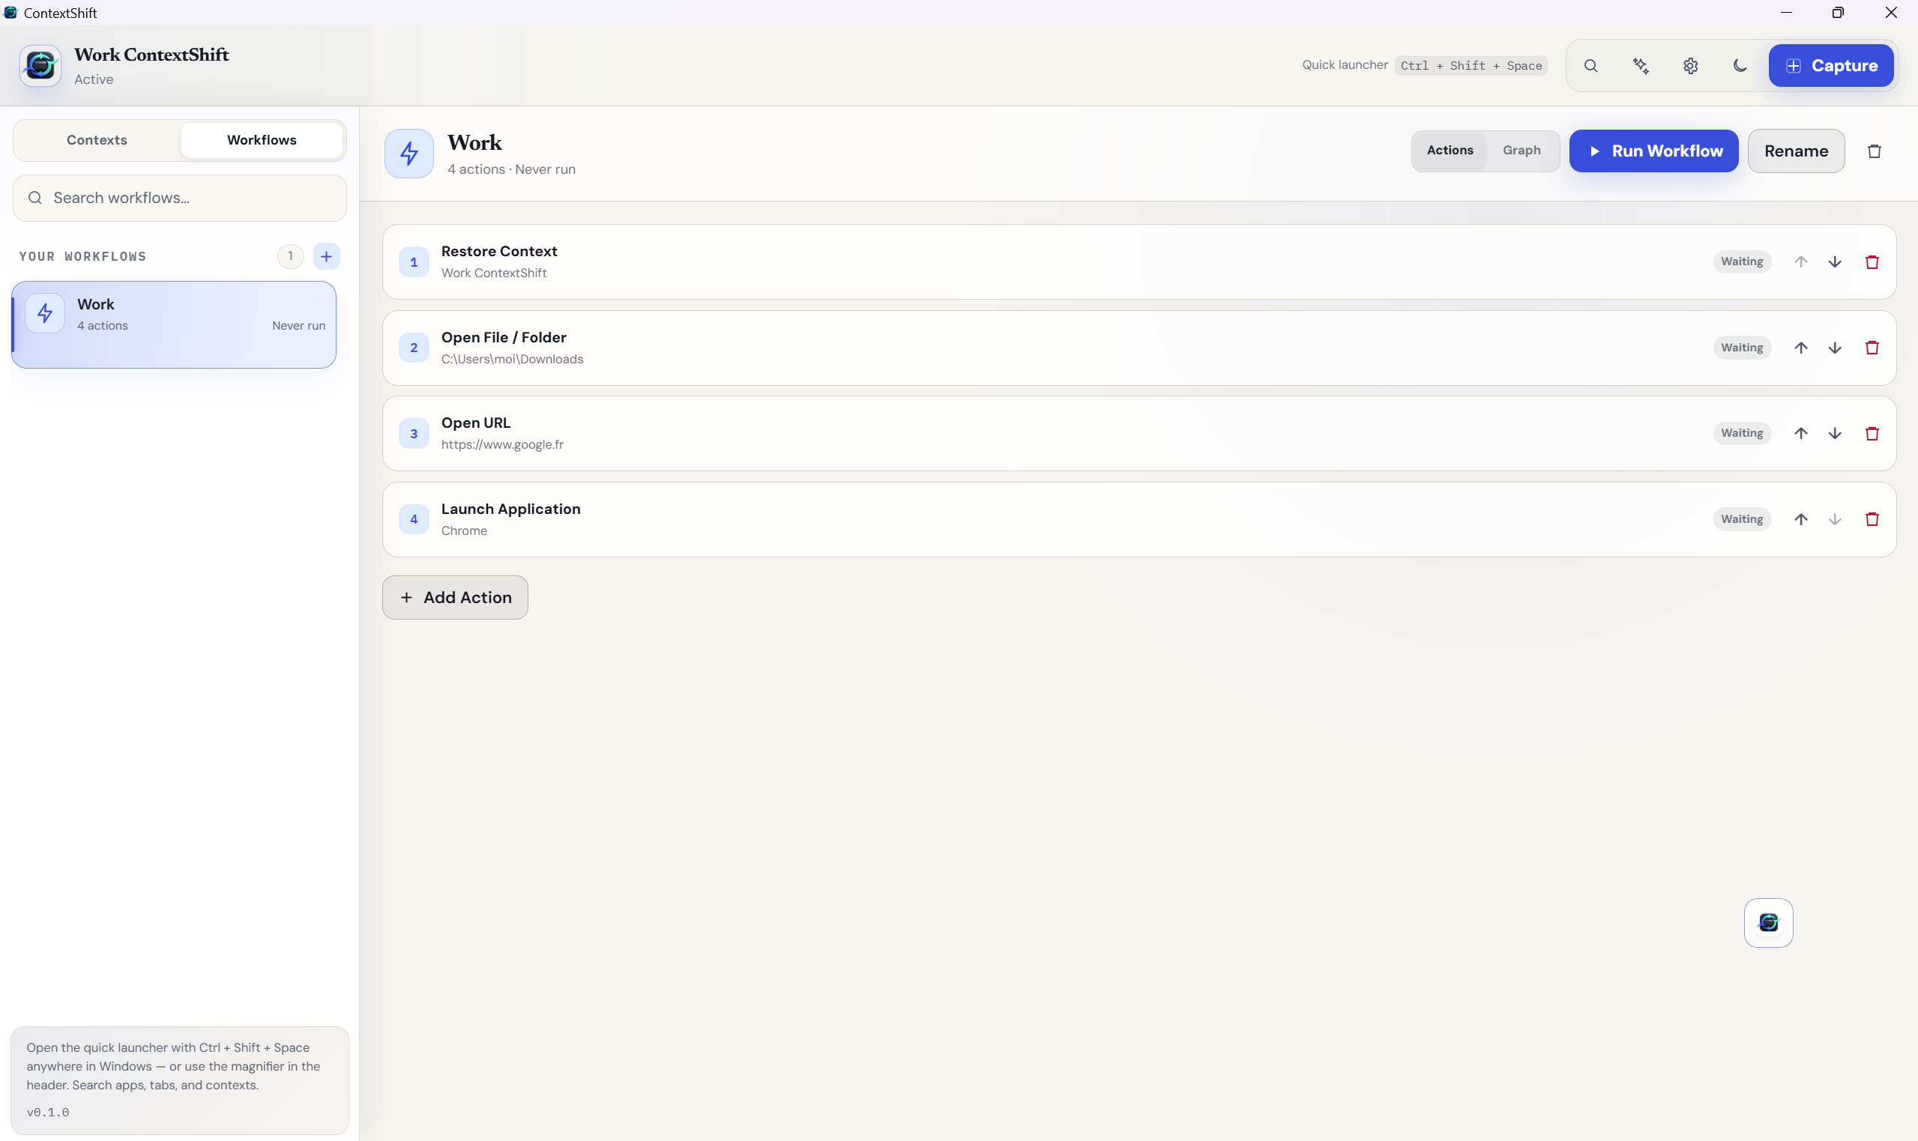Toggle dark mode with the moon icon
Image resolution: width=1918 pixels, height=1141 pixels.
pyautogui.click(x=1740, y=65)
